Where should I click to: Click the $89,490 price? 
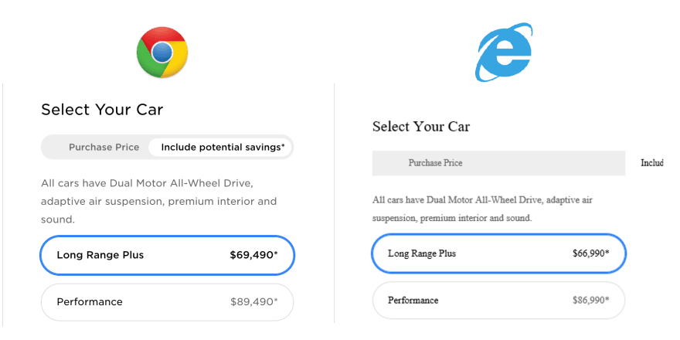(254, 302)
